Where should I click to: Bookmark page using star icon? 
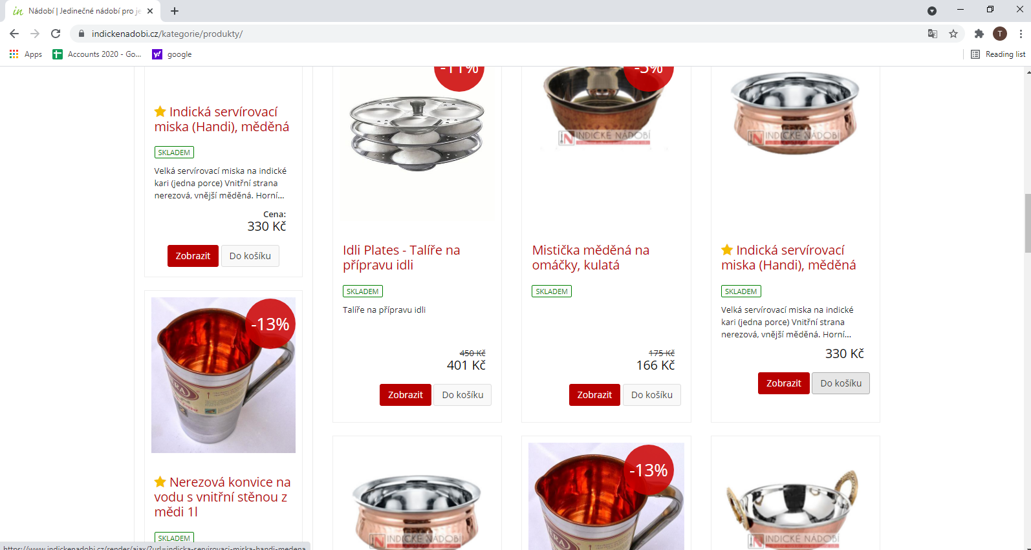953,34
